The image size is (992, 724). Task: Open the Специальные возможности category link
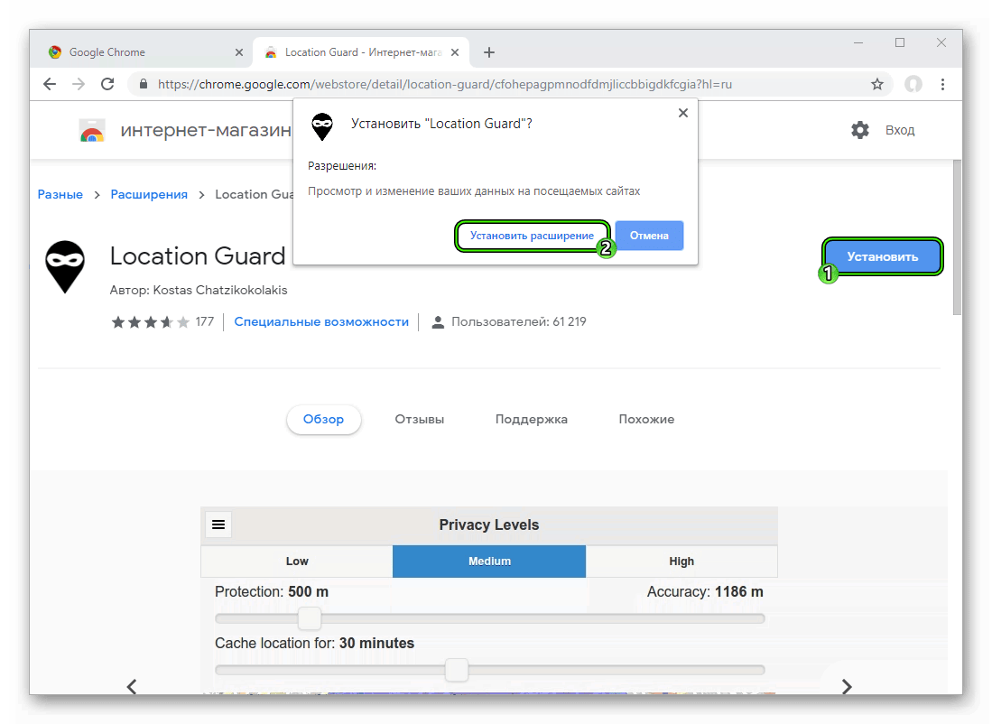click(x=321, y=322)
